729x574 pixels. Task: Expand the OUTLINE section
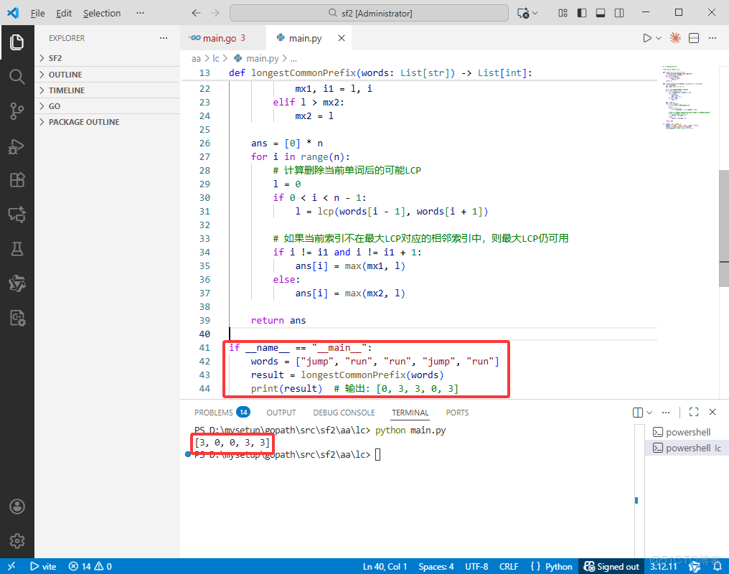point(65,75)
